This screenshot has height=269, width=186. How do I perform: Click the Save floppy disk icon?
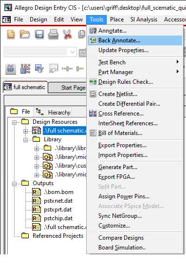[x=39, y=34]
